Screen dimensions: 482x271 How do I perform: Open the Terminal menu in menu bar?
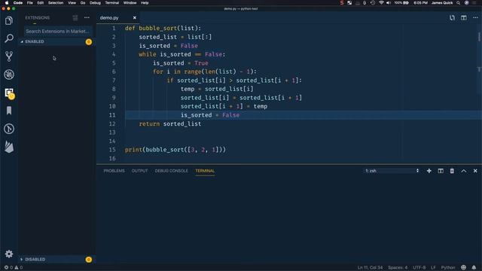(x=112, y=3)
